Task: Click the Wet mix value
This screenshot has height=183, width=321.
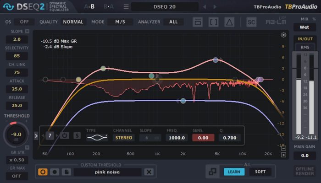Action: pos(304,27)
